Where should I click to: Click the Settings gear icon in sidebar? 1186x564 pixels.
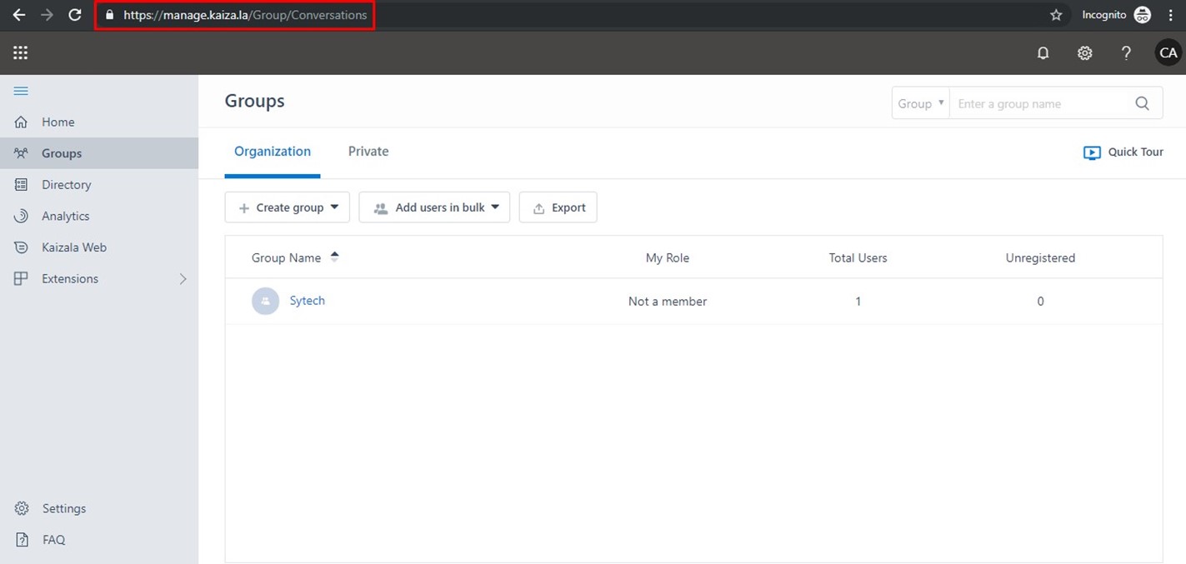(23, 508)
